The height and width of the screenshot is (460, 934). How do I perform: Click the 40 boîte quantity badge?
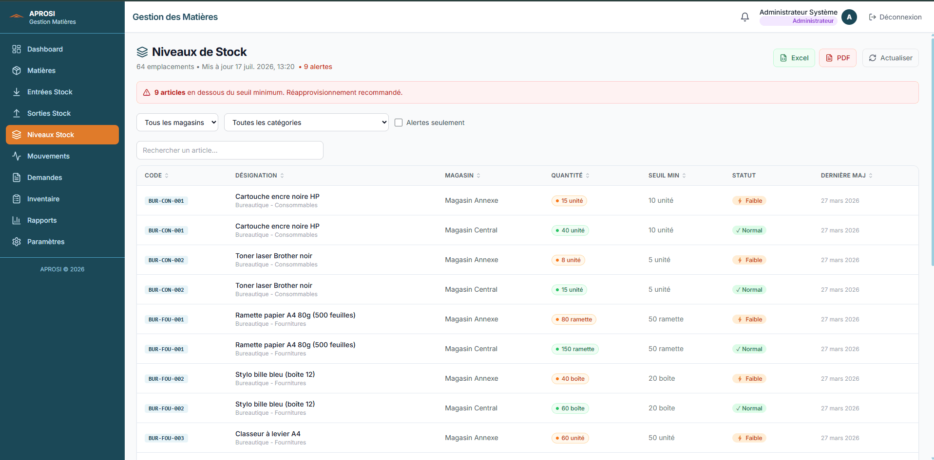(x=570, y=379)
